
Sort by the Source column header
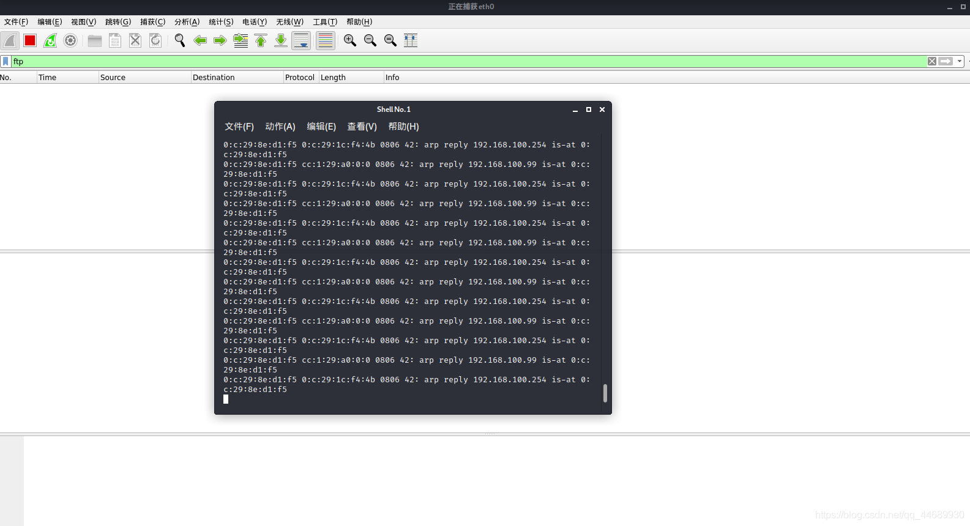[x=144, y=78]
